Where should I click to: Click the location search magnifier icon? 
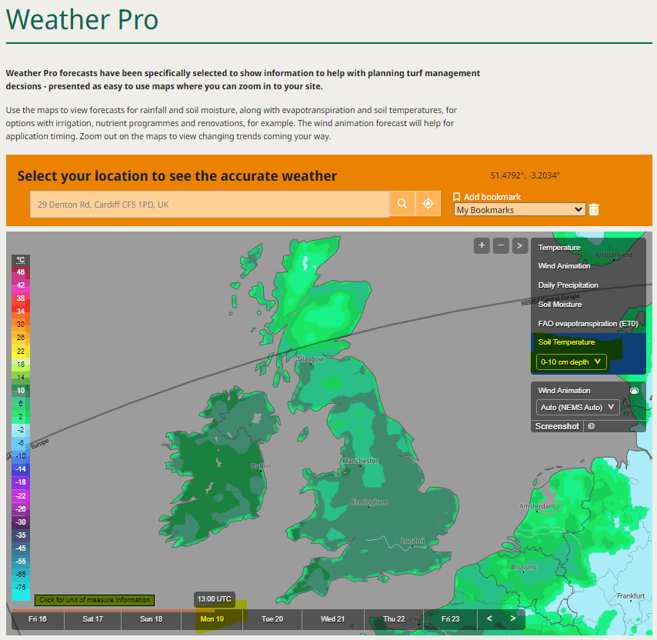point(402,204)
